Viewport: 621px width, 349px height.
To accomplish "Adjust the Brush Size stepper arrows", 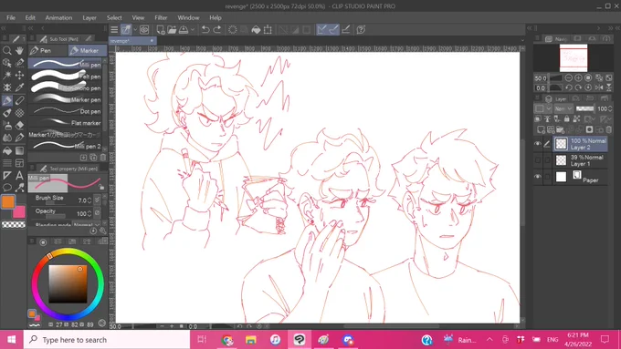I will pyautogui.click(x=89, y=200).
